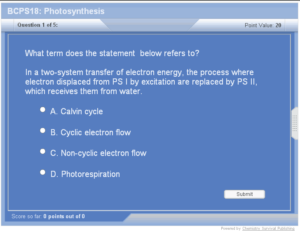Click the 'What term does the statement' question

(112, 53)
